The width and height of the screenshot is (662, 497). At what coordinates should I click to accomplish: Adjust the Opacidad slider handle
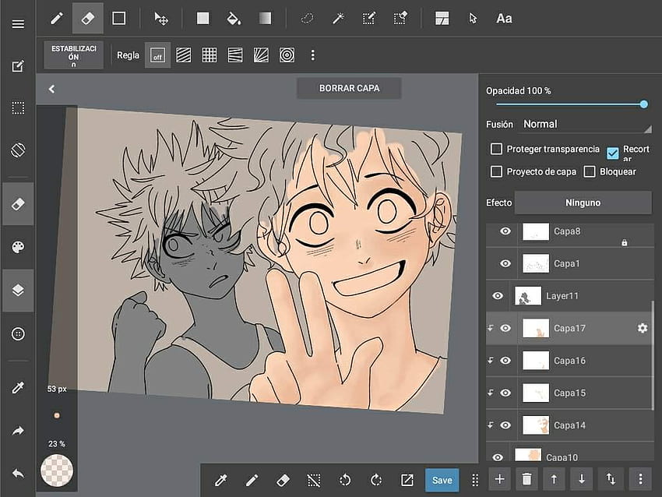pyautogui.click(x=643, y=104)
